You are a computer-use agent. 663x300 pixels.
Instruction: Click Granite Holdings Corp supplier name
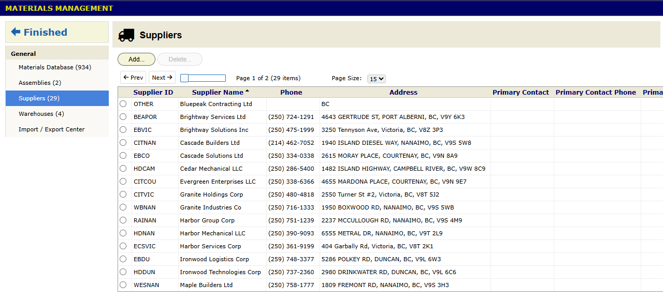pos(211,194)
